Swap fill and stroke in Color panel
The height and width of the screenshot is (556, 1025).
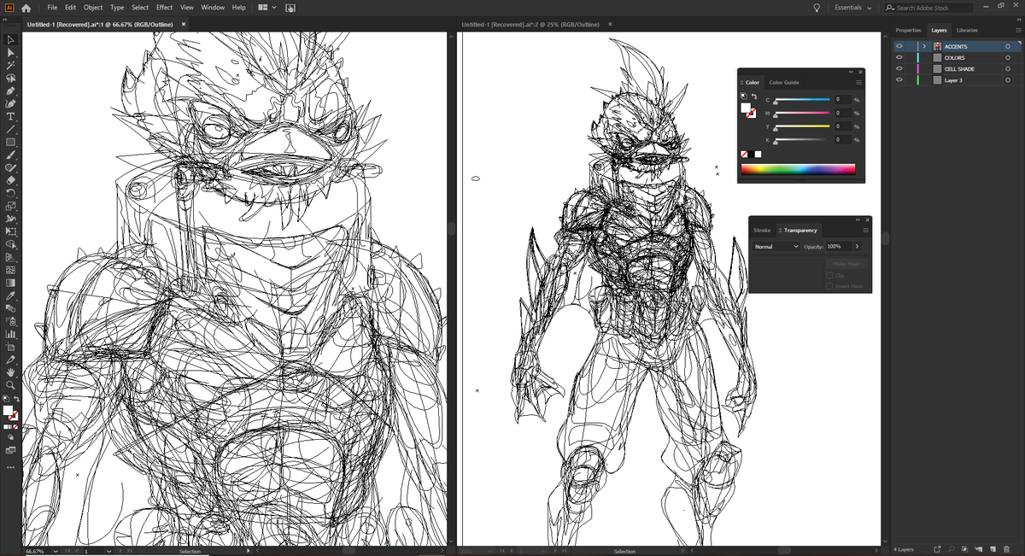[x=754, y=96]
